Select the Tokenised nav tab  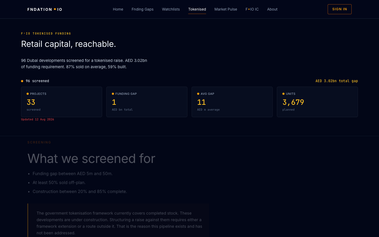pyautogui.click(x=197, y=9)
